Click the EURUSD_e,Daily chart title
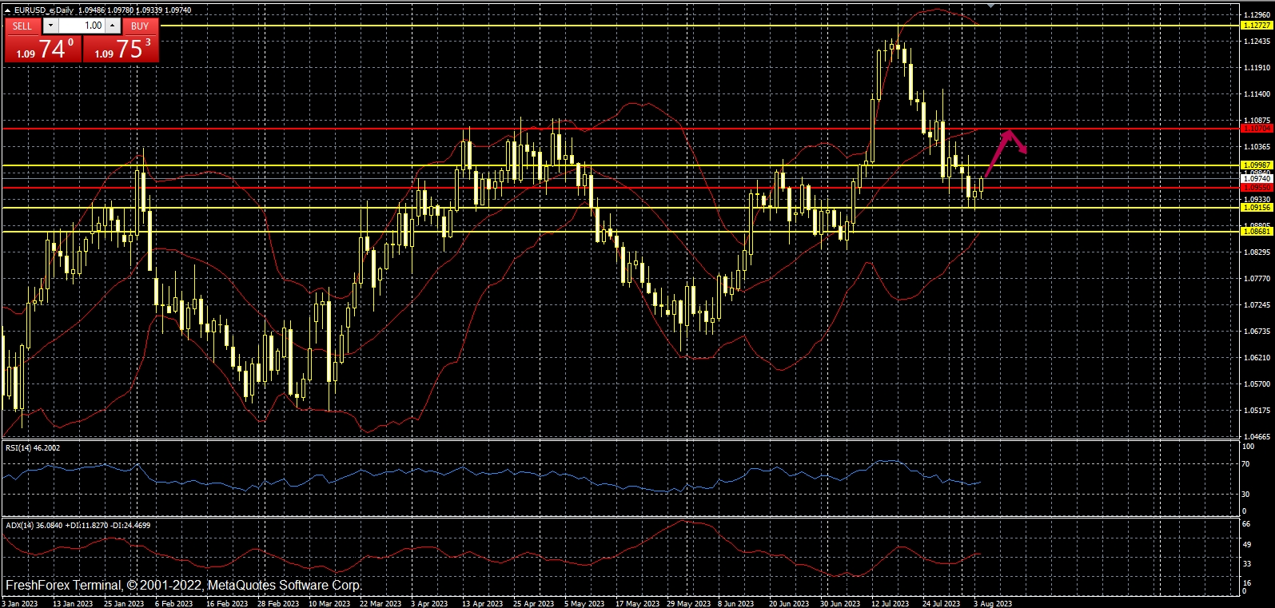Image resolution: width=1275 pixels, height=608 pixels. tap(44, 10)
